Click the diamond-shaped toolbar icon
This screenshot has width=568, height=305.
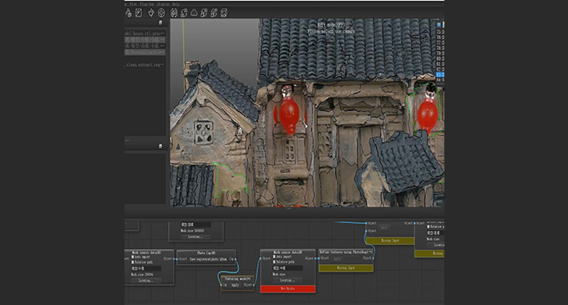[151, 13]
